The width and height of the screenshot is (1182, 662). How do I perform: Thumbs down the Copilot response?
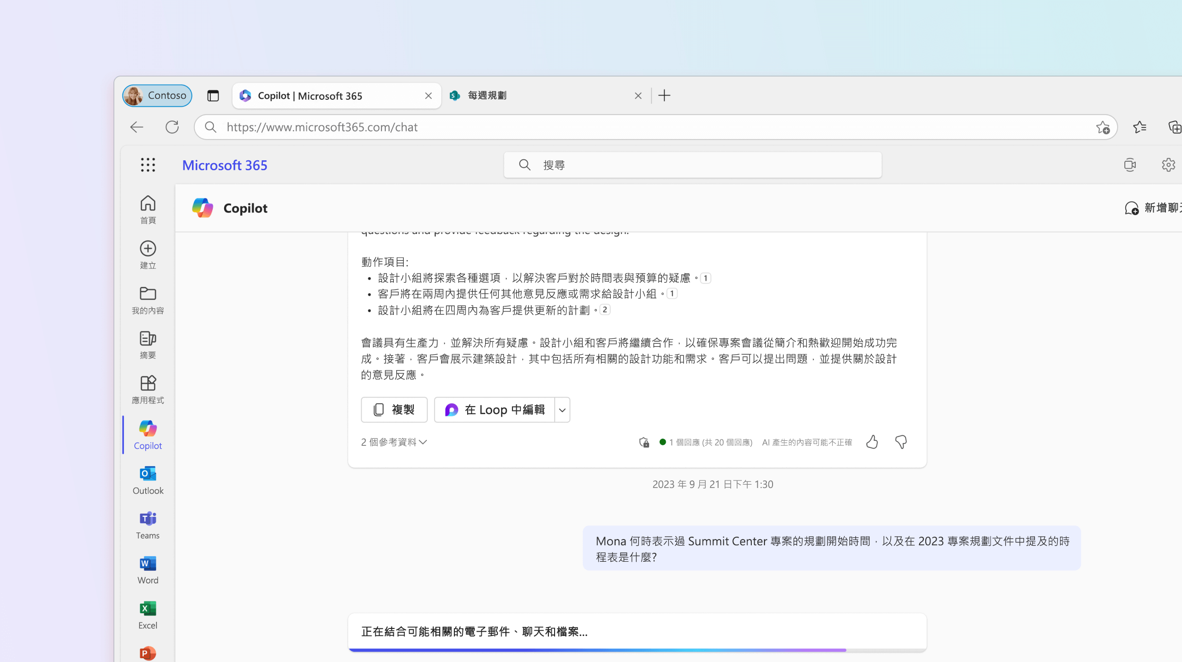(x=900, y=442)
